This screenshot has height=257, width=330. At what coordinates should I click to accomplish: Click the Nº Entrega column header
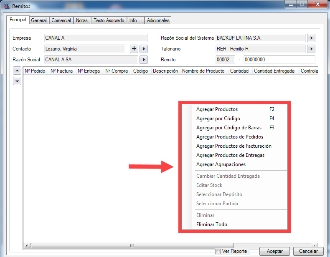pos(90,71)
